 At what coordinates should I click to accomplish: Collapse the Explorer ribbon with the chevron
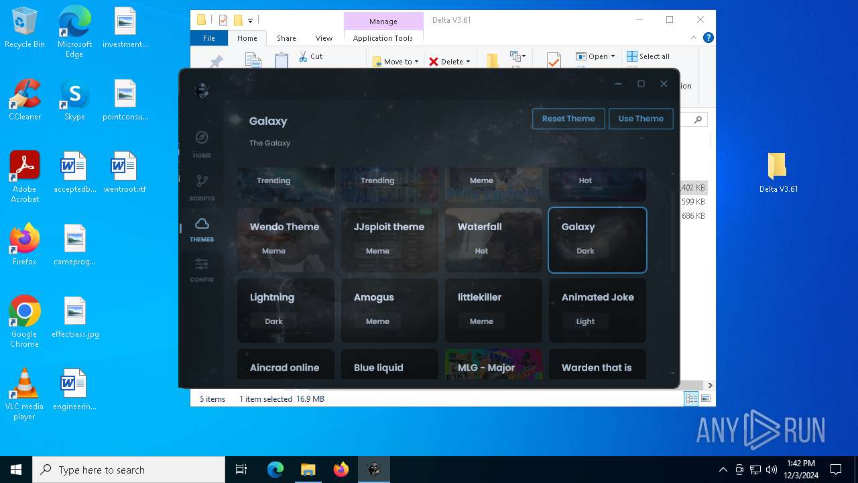(694, 38)
